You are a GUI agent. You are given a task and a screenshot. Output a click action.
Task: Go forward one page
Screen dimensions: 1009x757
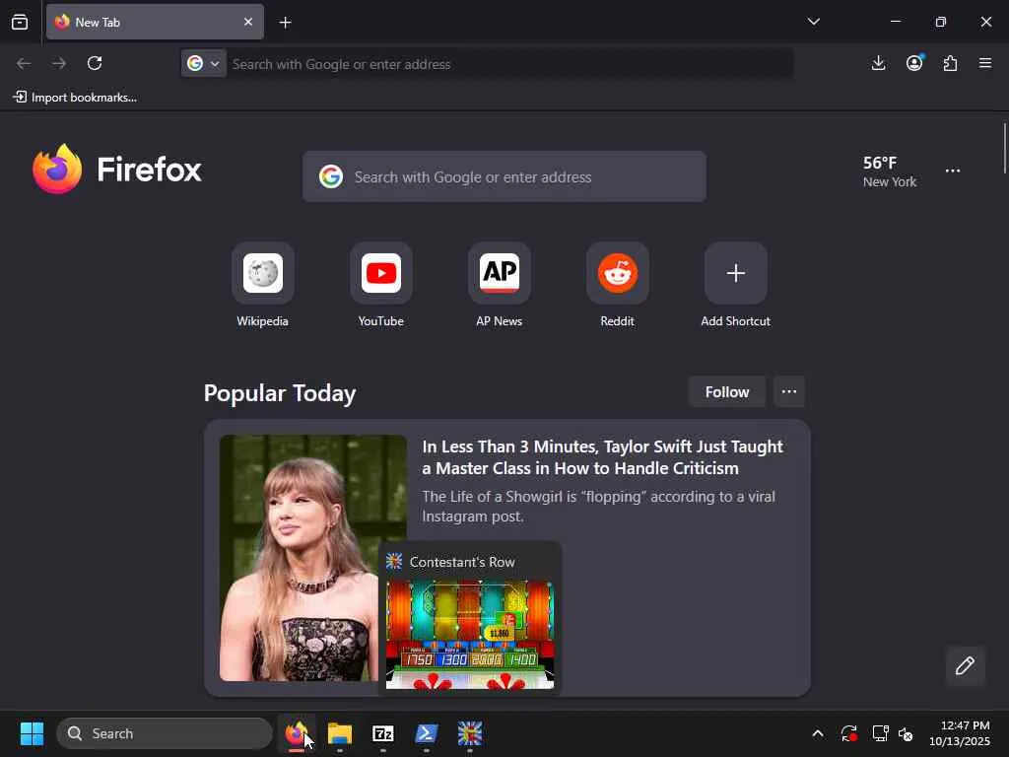click(x=59, y=63)
